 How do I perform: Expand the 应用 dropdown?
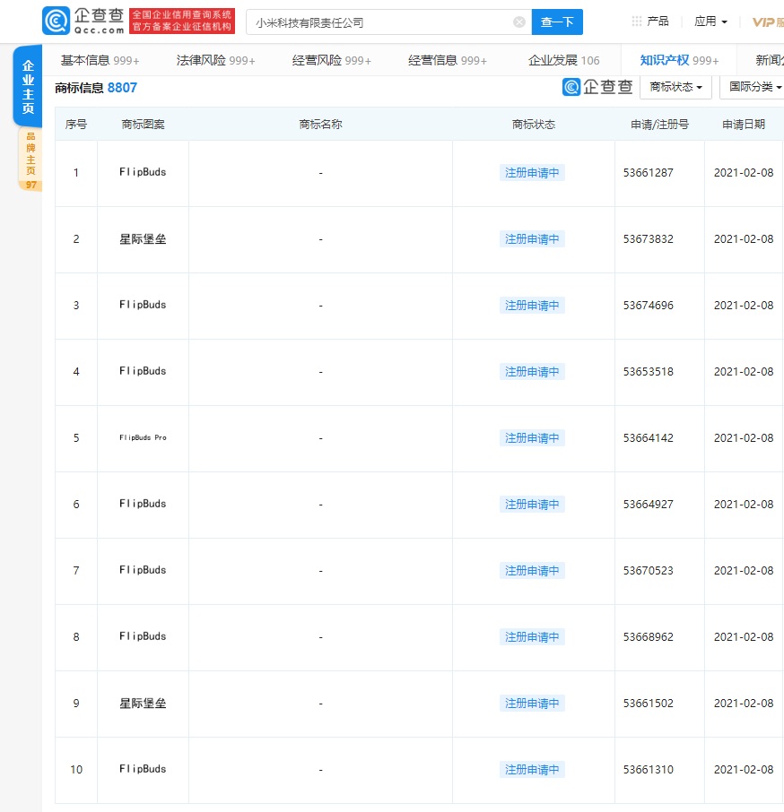(x=710, y=22)
